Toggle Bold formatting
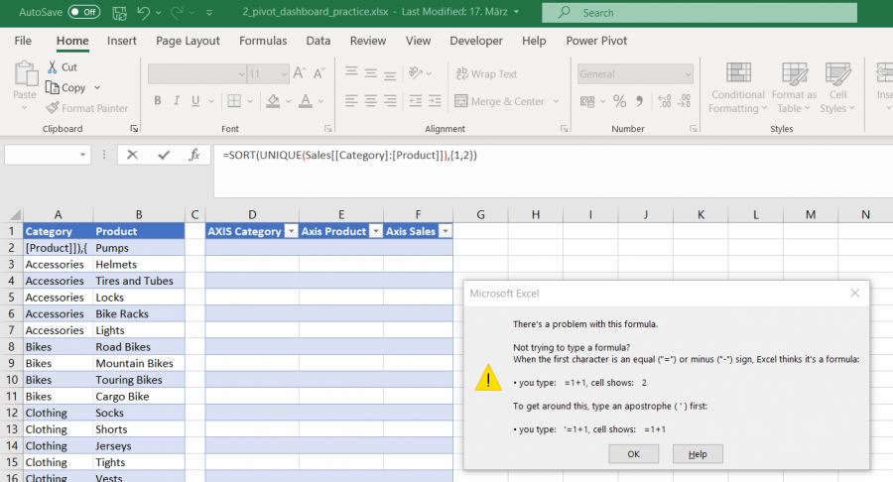The height and width of the screenshot is (482, 893). (157, 101)
